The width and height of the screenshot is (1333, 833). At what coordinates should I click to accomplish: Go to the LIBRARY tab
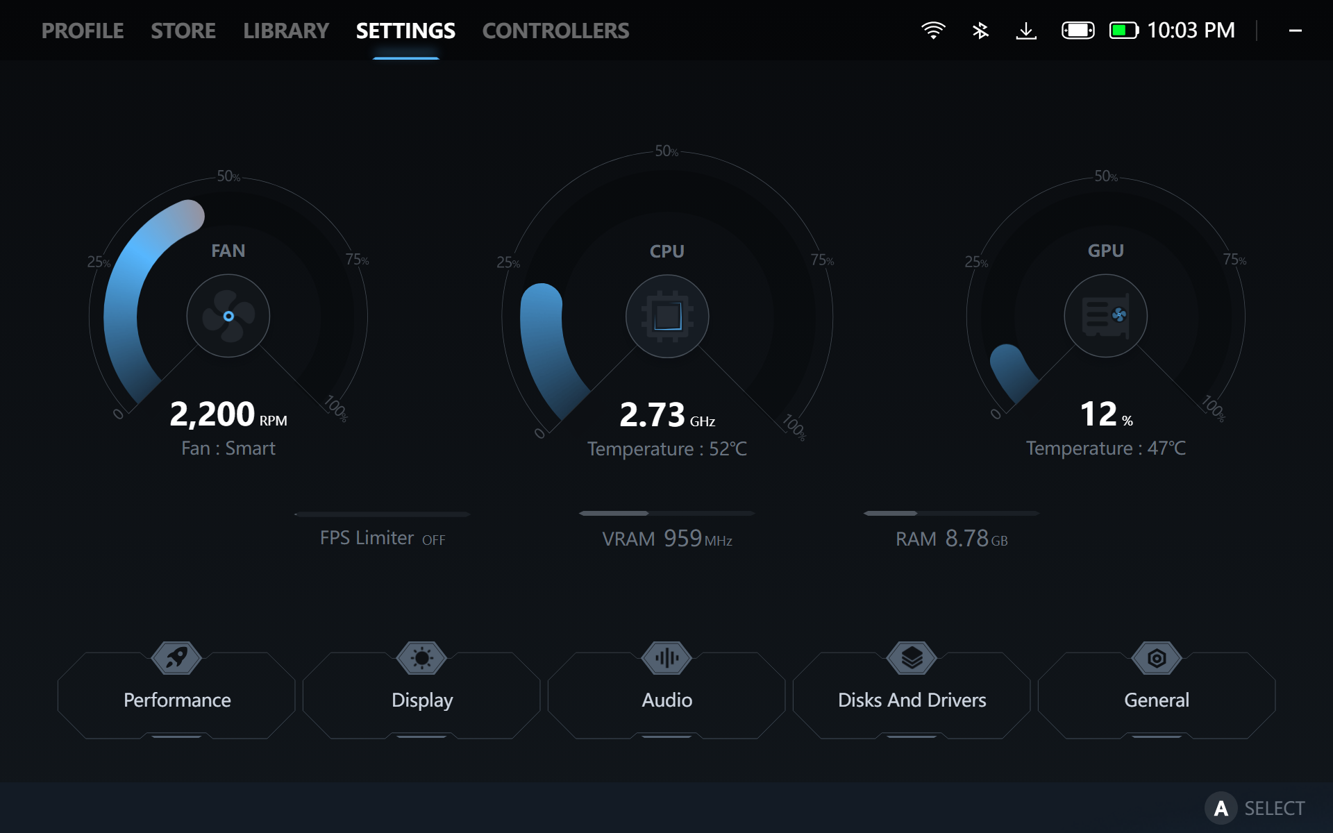click(x=286, y=31)
